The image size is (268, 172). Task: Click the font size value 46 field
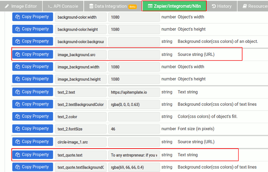(134, 129)
